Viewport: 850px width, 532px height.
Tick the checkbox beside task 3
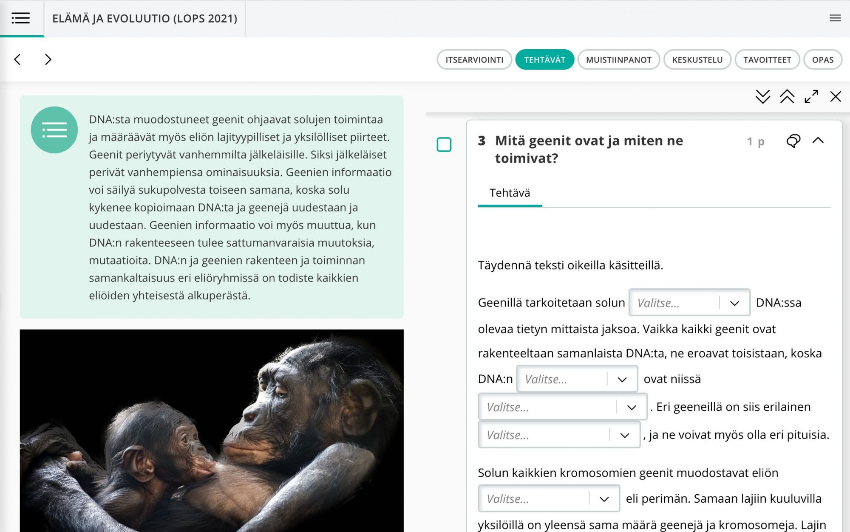(x=444, y=144)
